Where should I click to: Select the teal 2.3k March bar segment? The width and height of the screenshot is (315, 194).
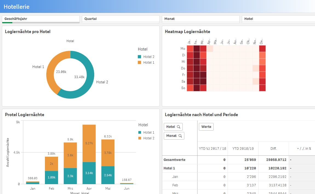click(70, 176)
